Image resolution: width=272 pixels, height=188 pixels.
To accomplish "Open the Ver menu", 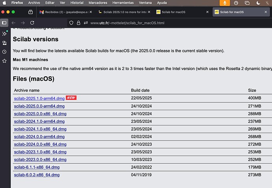I will point(62,3).
